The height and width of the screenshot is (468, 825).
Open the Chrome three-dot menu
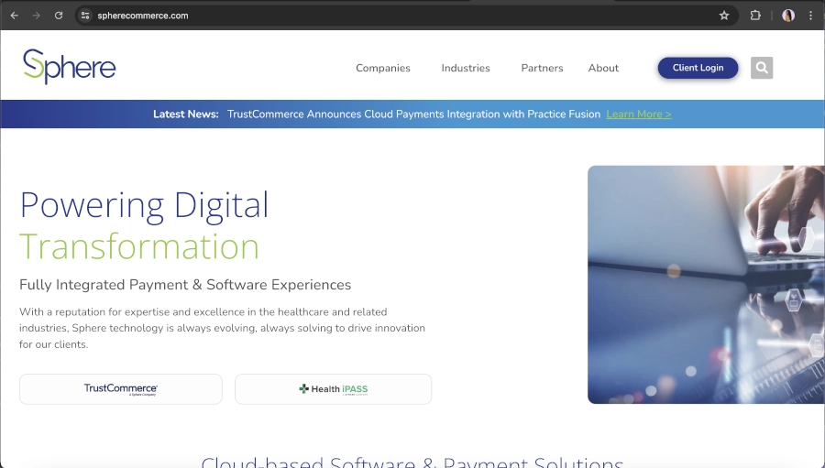tap(810, 16)
